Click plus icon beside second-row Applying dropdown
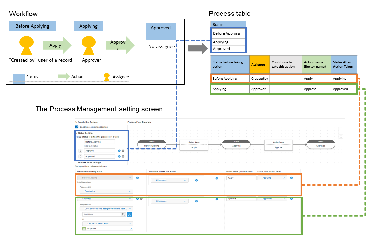 [x=137, y=199]
